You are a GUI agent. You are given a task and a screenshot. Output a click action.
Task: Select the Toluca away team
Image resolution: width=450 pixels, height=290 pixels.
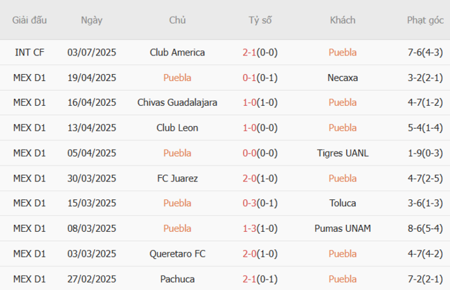343,203
